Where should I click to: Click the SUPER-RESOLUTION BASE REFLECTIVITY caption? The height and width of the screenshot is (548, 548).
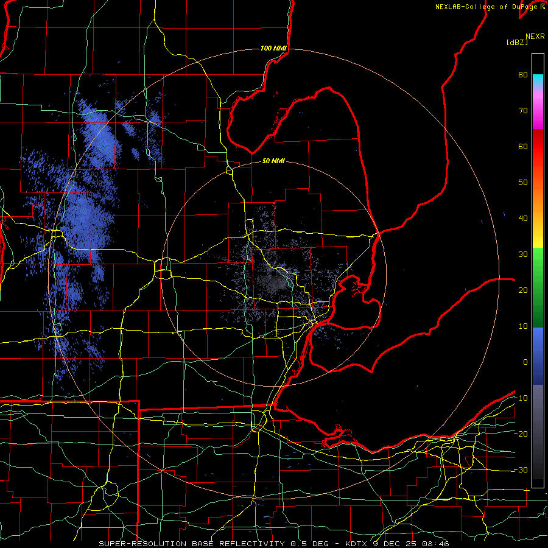192,544
